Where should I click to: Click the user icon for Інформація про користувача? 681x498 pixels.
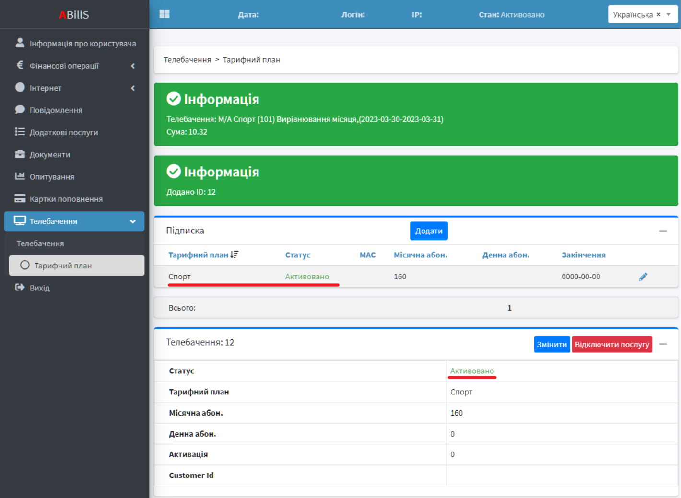pyautogui.click(x=20, y=43)
